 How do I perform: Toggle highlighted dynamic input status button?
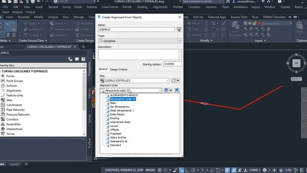pos(181,170)
